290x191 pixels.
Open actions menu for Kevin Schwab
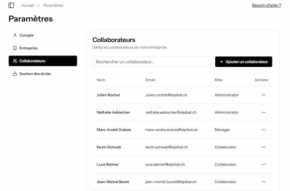coord(263,147)
